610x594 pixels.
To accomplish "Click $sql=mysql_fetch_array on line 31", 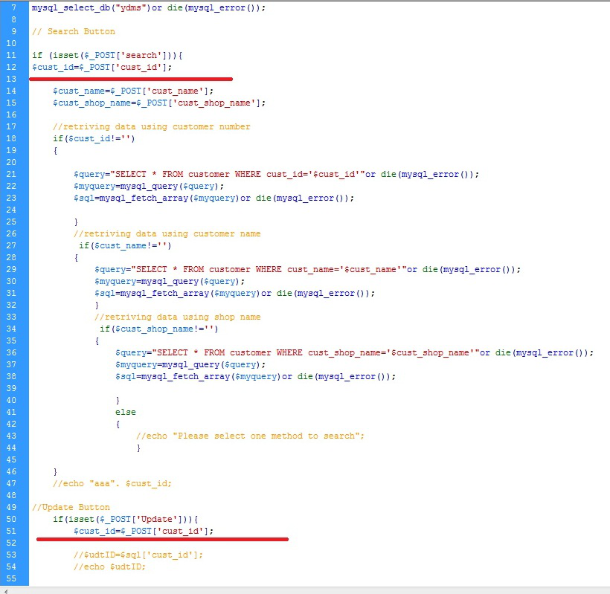I will click(234, 294).
